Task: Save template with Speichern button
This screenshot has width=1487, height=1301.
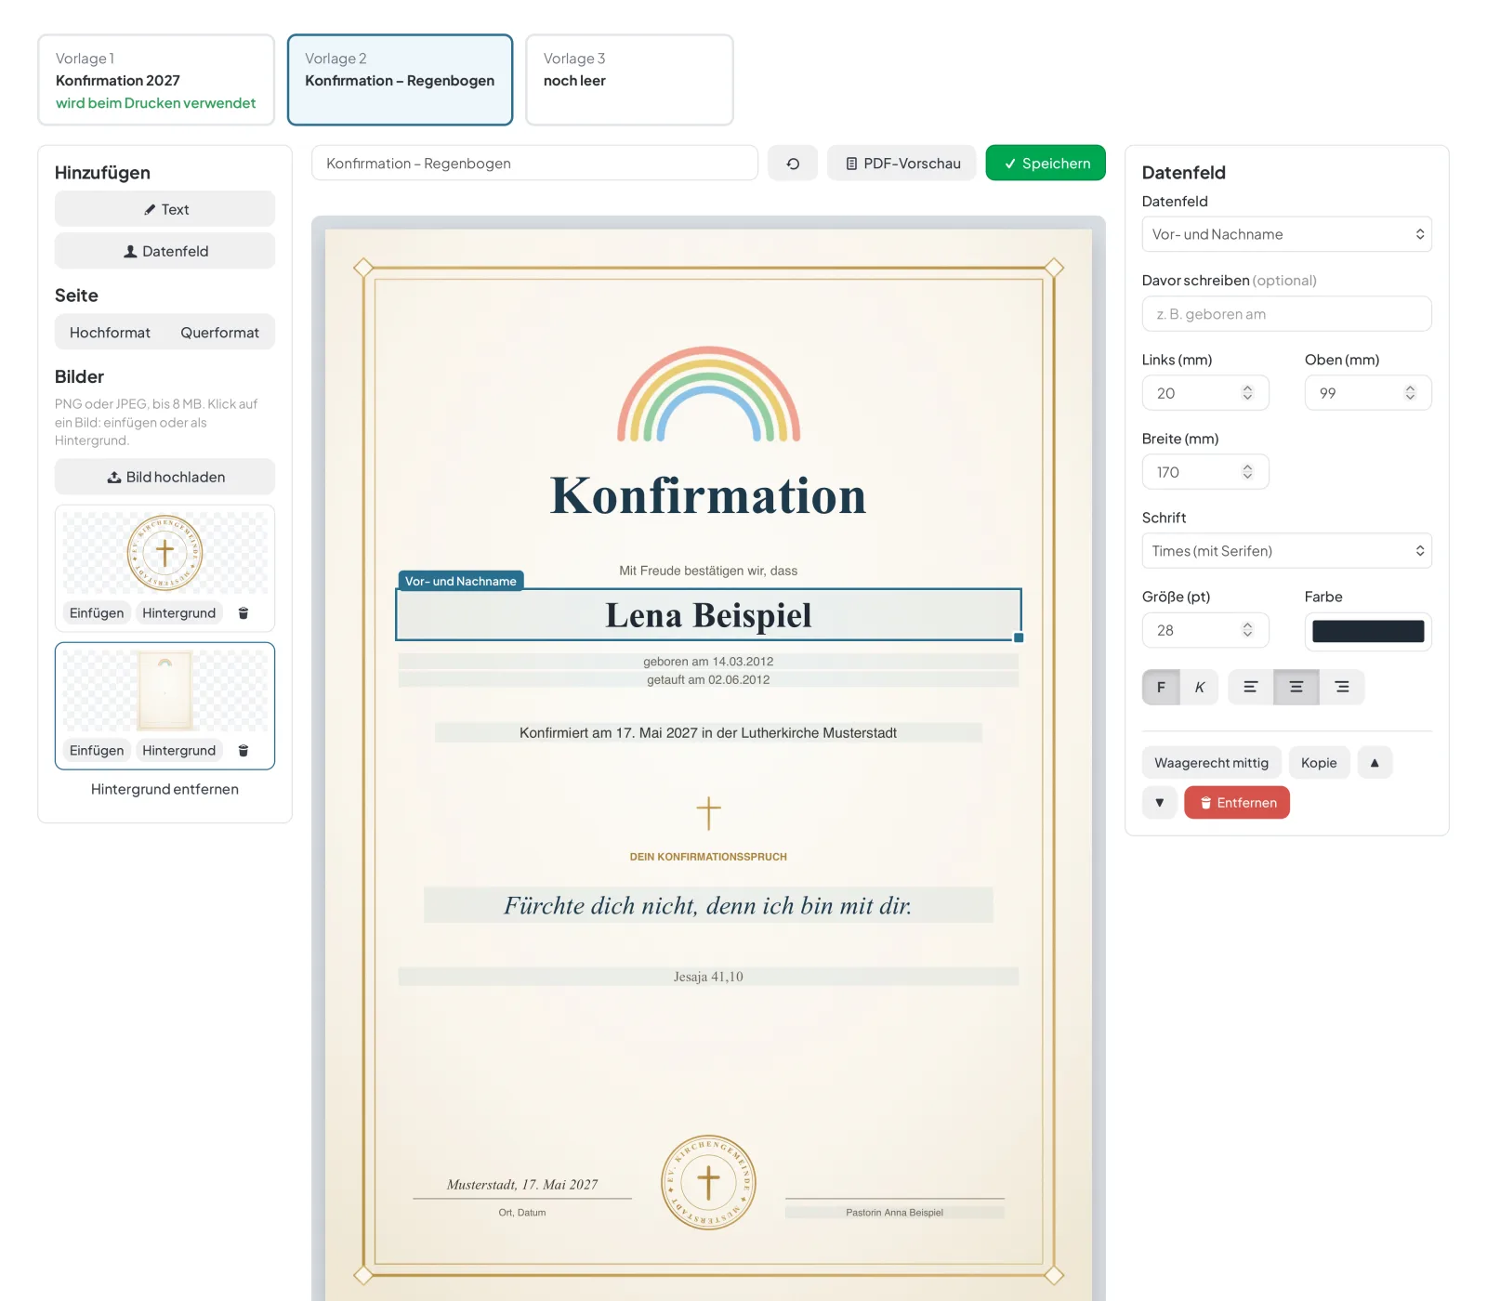Action: tap(1046, 164)
